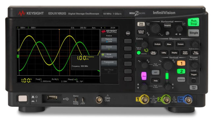This screenshot has width=214, height=120.
Task: Check the Transparent option checkbox
Action: pyautogui.click(x=109, y=64)
